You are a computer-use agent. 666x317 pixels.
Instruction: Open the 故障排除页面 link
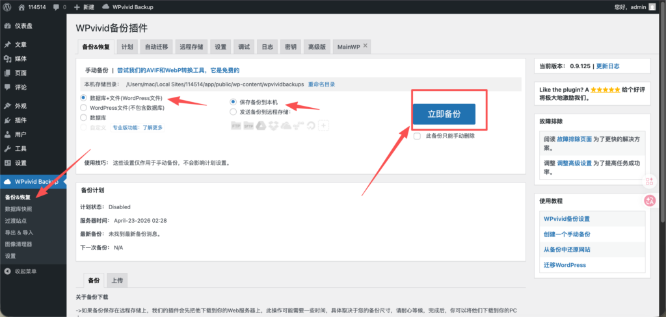tap(574, 139)
